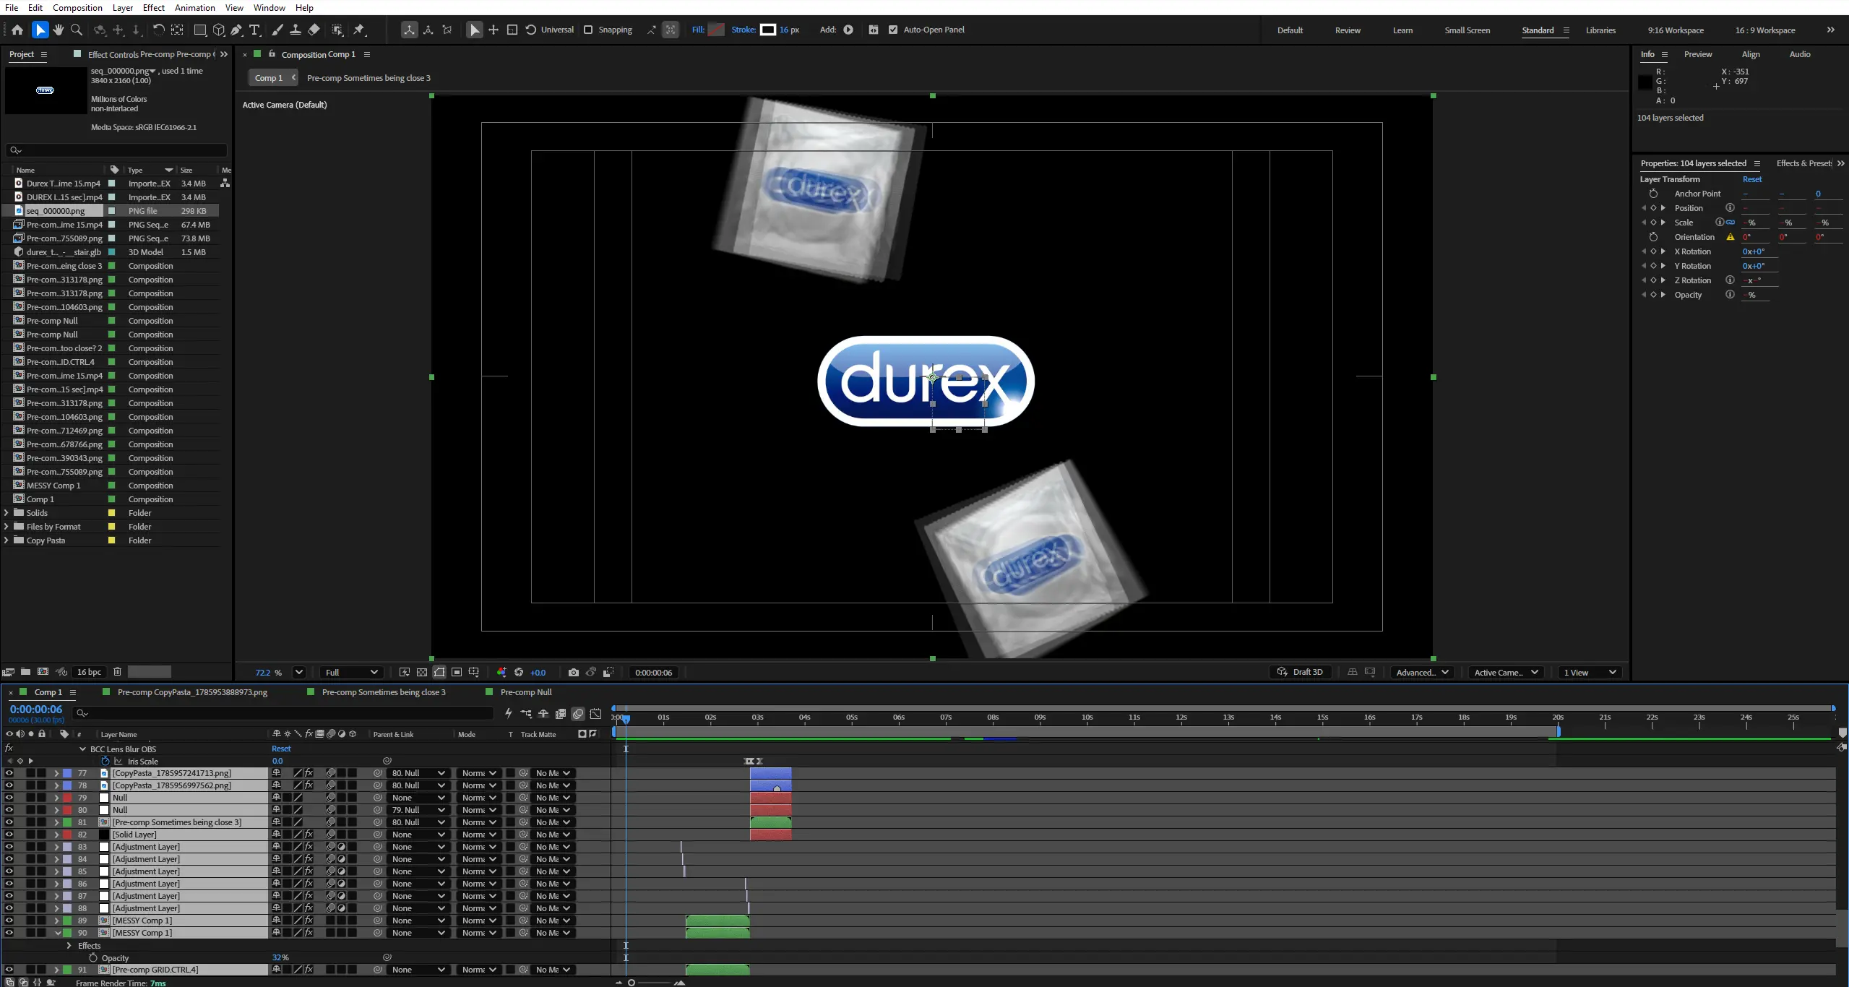Open the viewer resolution dropdown showing Full
1849x987 pixels.
coord(352,673)
